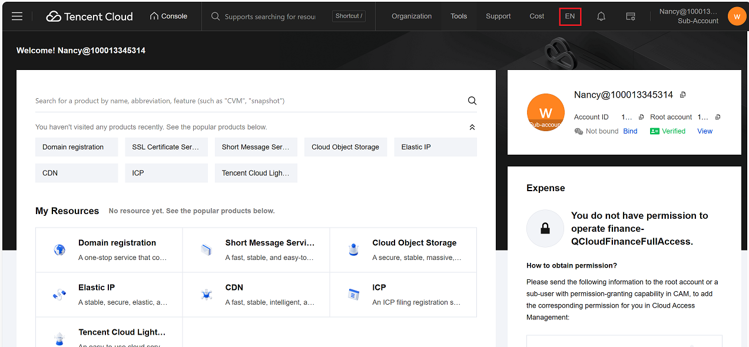
Task: Click the Short Message Service card icon
Action: click(x=206, y=250)
